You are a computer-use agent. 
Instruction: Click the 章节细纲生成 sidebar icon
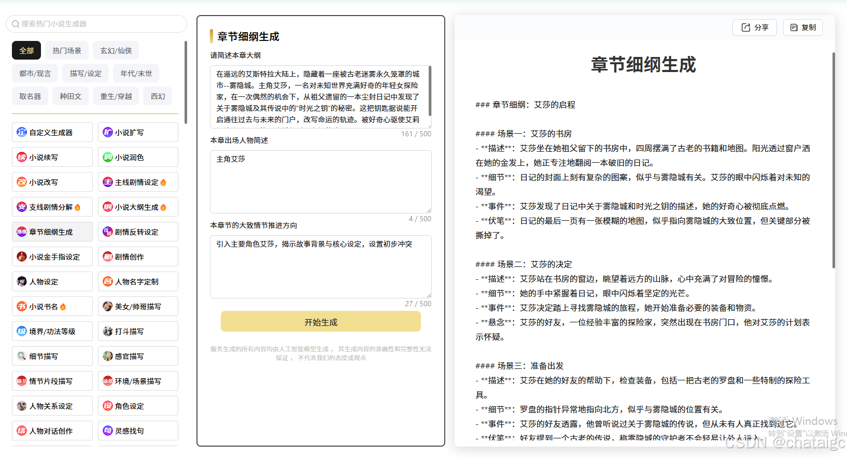[x=22, y=232]
